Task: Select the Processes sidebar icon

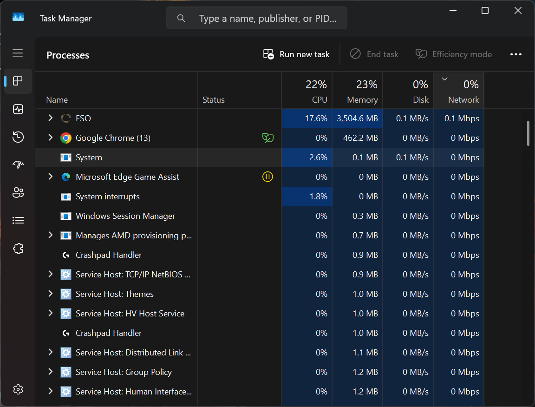Action: click(x=18, y=81)
